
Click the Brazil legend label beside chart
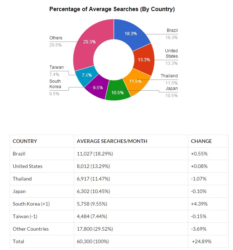pyautogui.click(x=172, y=30)
